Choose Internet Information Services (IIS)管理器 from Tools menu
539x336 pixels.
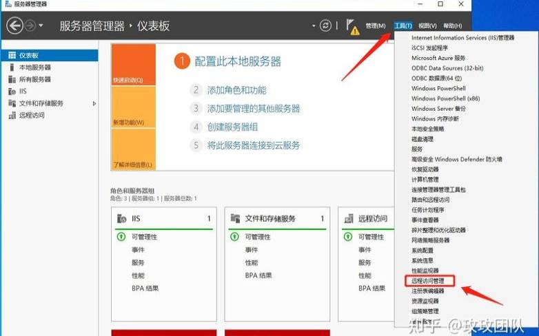[x=462, y=38]
